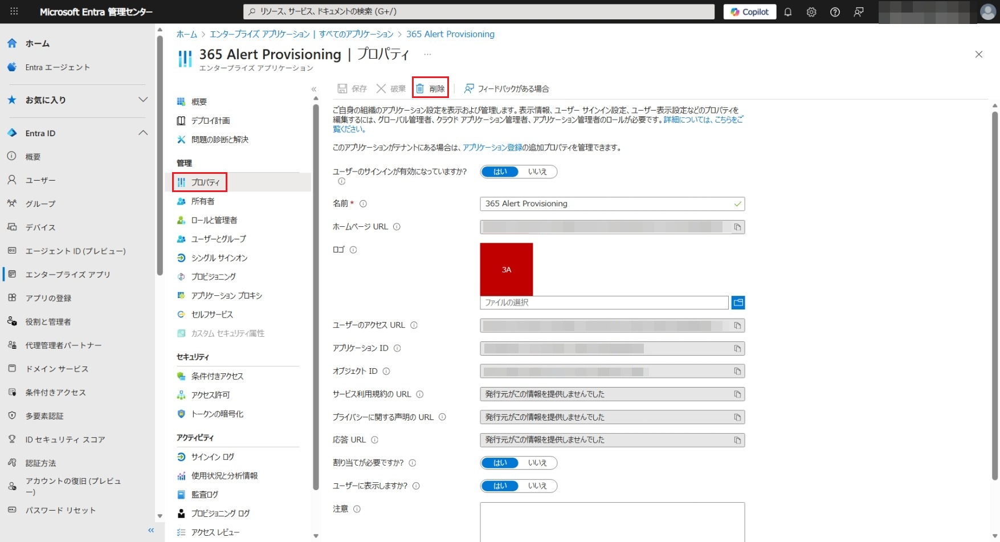Click the 名前 name input field
Screen dimensions: 1000x542
(607, 204)
